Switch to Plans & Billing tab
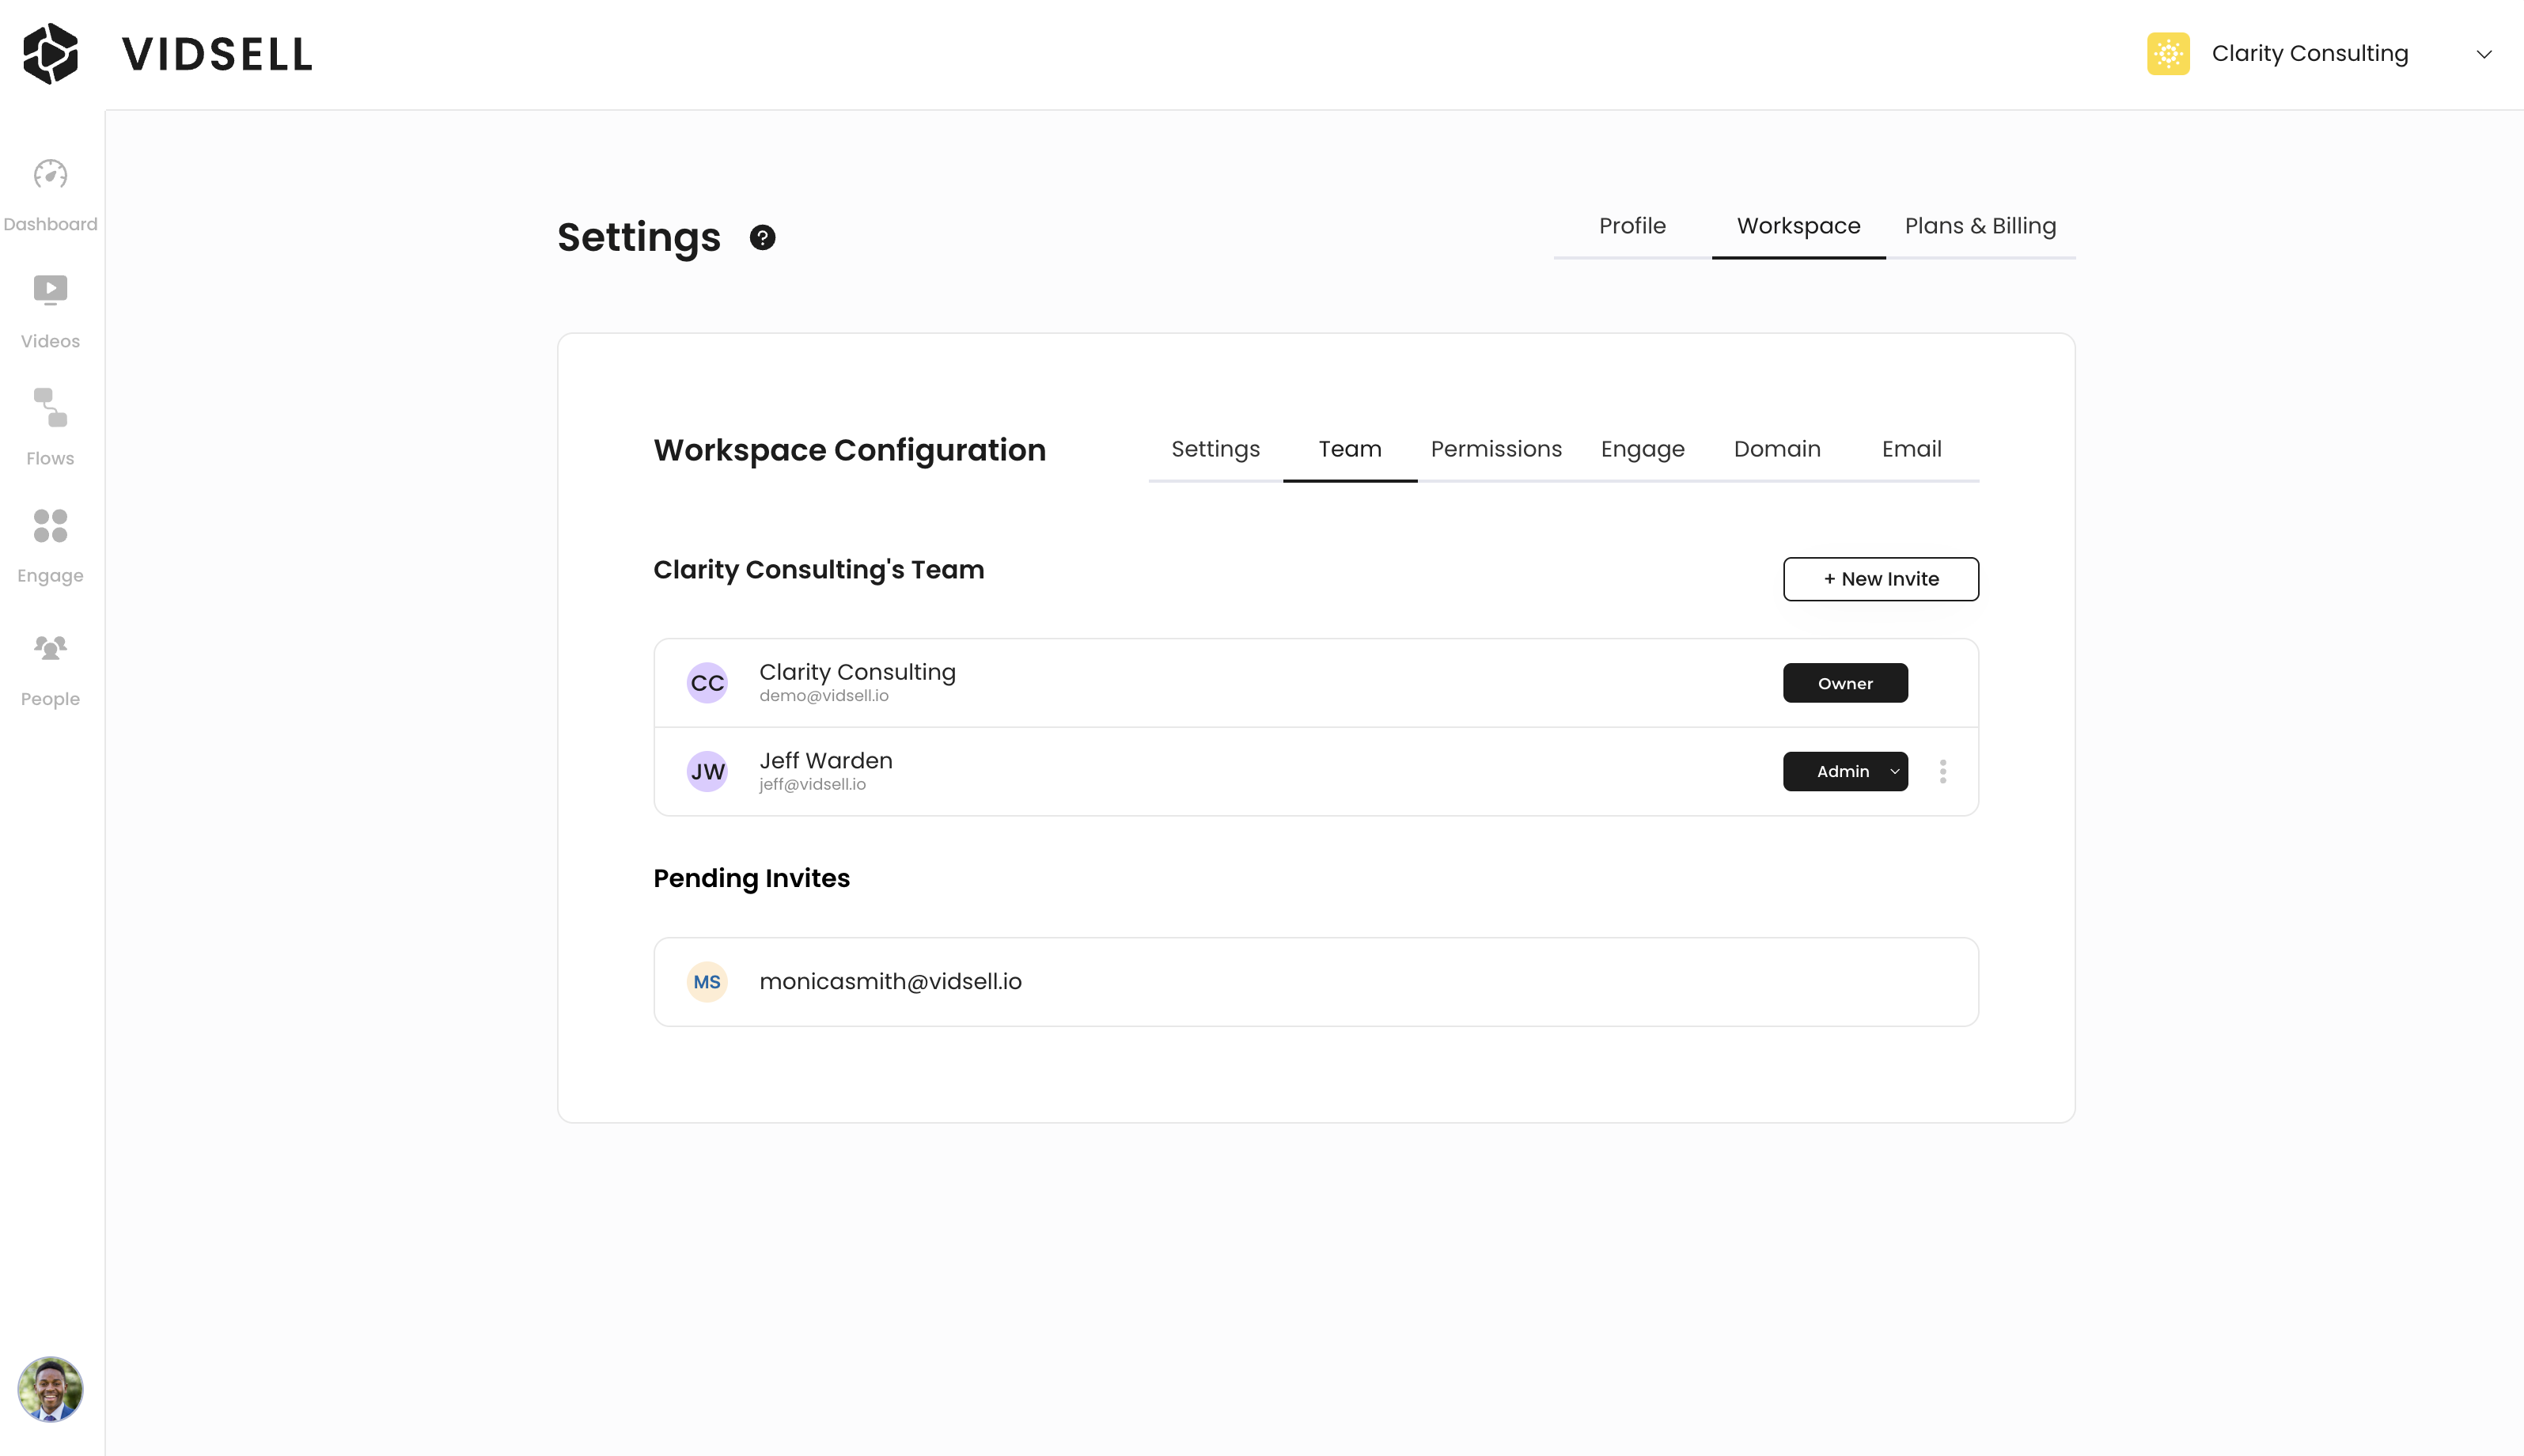 [1979, 226]
